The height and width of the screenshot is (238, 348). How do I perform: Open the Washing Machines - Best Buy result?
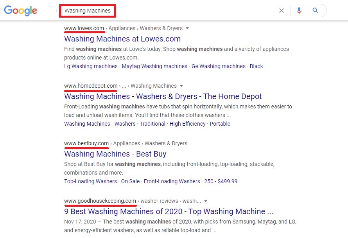point(115,154)
